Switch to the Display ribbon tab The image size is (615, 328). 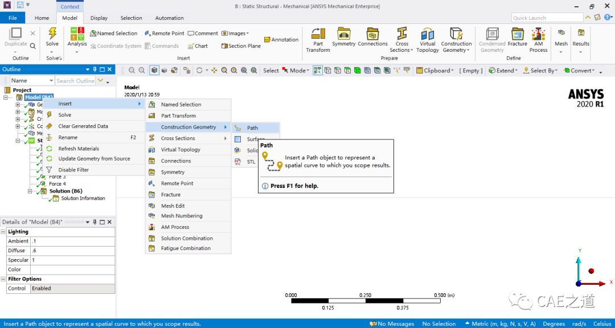point(99,18)
